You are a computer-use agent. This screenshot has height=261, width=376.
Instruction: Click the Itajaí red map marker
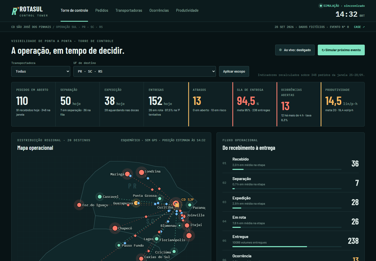[187, 226]
